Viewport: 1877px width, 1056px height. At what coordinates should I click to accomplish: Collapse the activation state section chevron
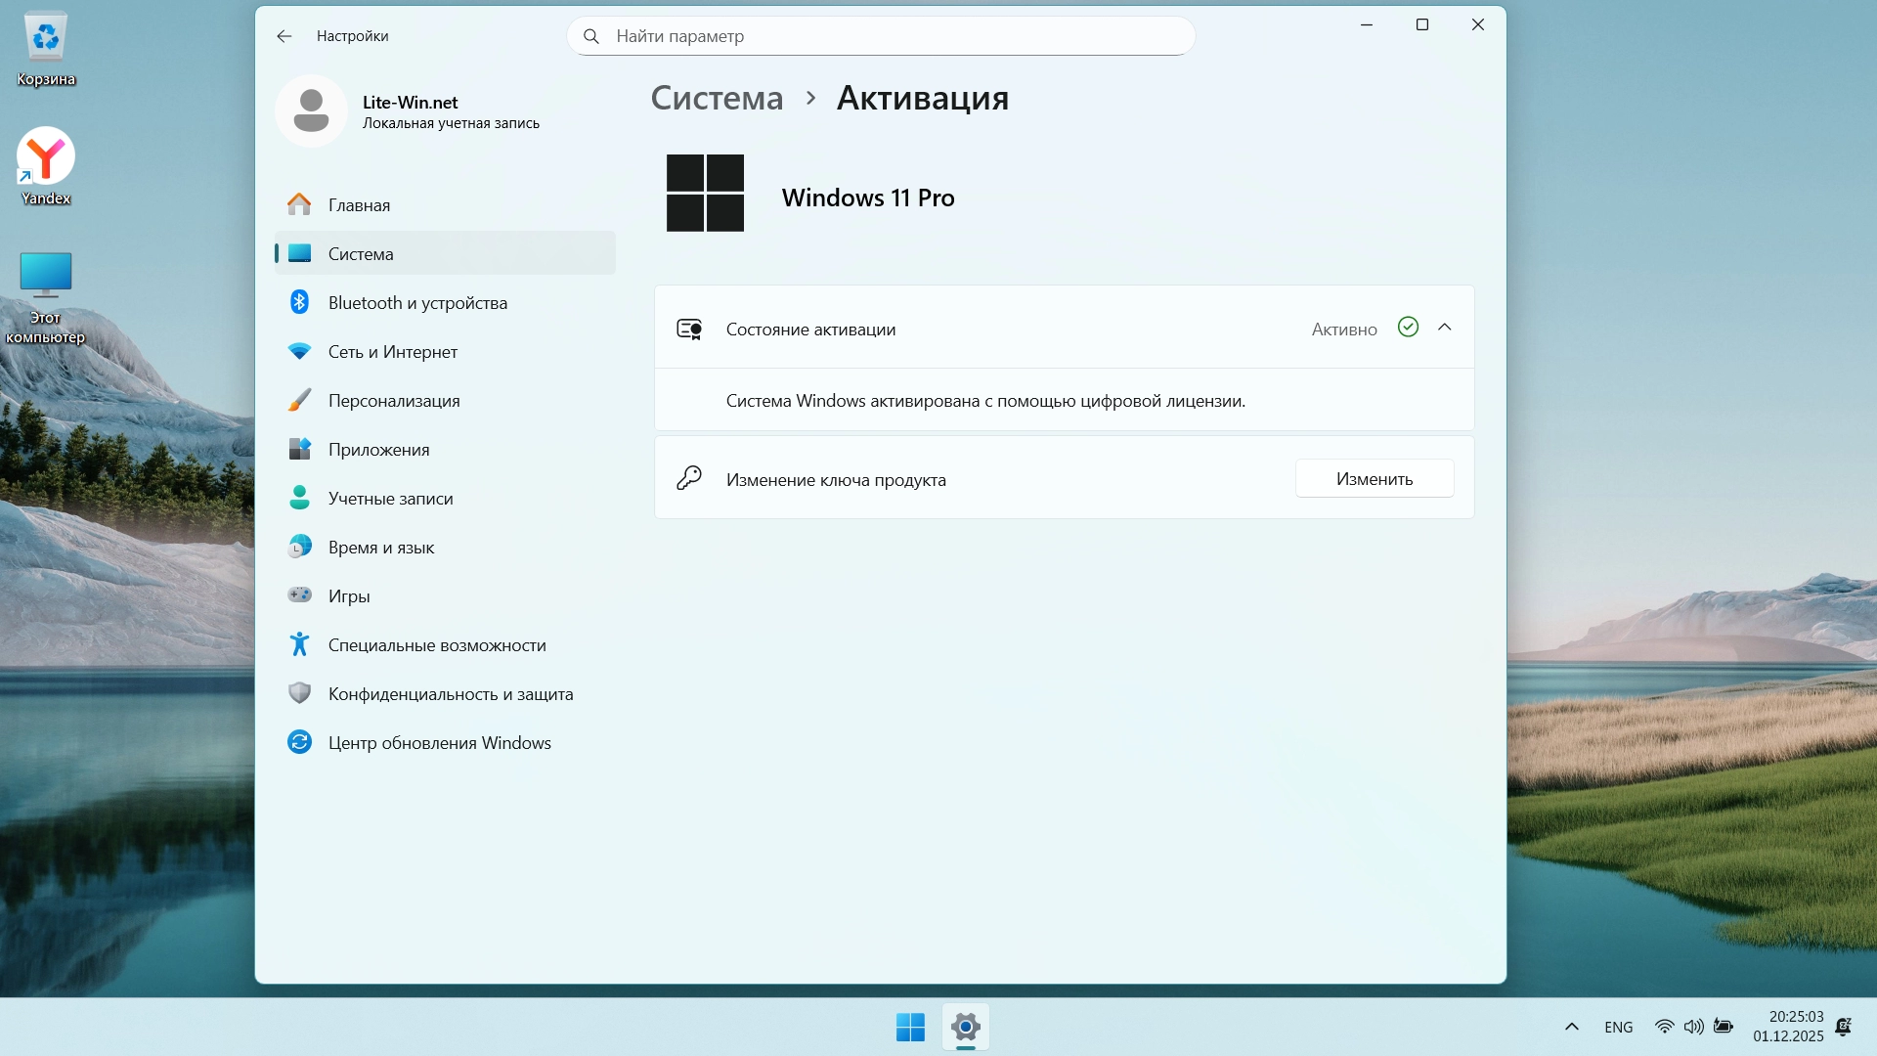point(1444,328)
